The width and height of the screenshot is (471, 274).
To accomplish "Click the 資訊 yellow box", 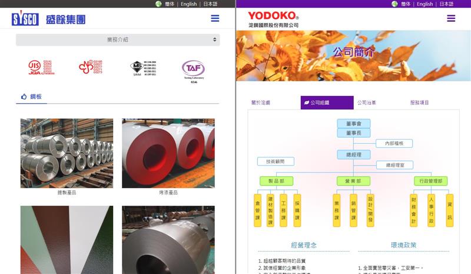I will pos(450,210).
